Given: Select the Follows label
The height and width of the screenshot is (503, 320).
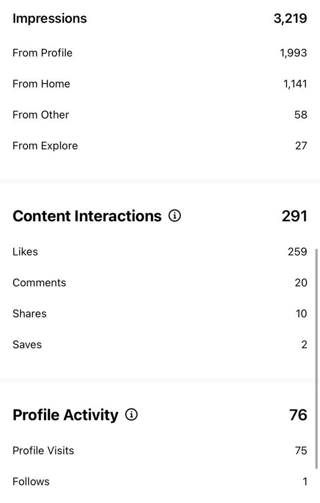Looking at the screenshot, I should (x=31, y=481).
